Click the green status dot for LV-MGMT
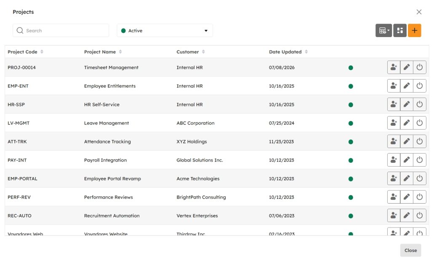Viewport: 434px width, 265px height. [x=351, y=123]
